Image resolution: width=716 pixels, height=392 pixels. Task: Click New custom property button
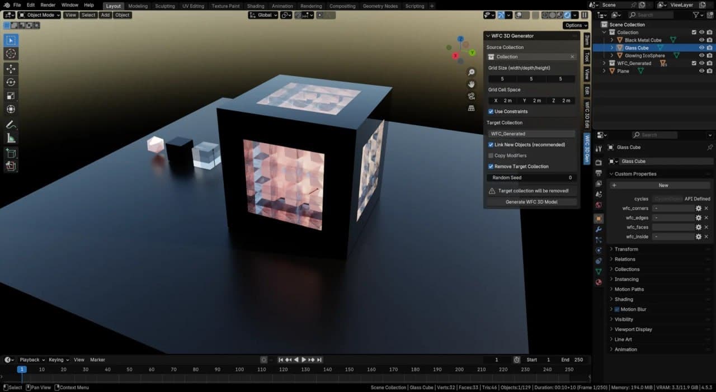pyautogui.click(x=660, y=185)
